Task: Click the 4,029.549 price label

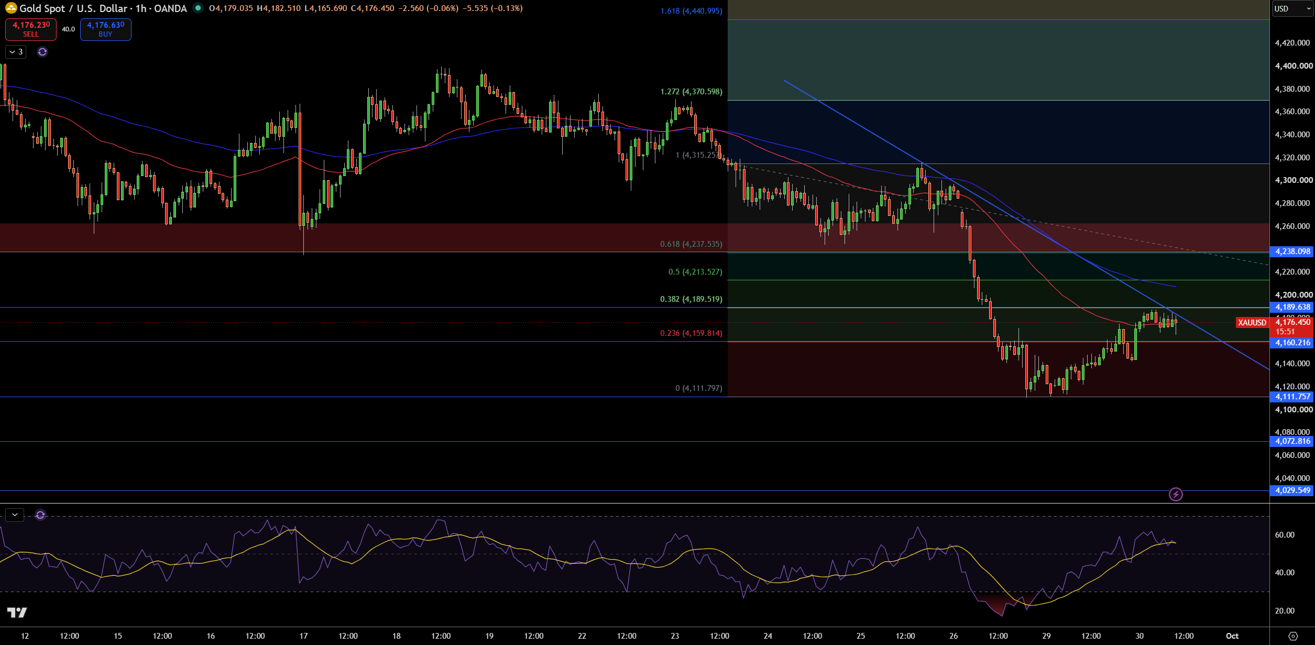Action: click(1292, 490)
